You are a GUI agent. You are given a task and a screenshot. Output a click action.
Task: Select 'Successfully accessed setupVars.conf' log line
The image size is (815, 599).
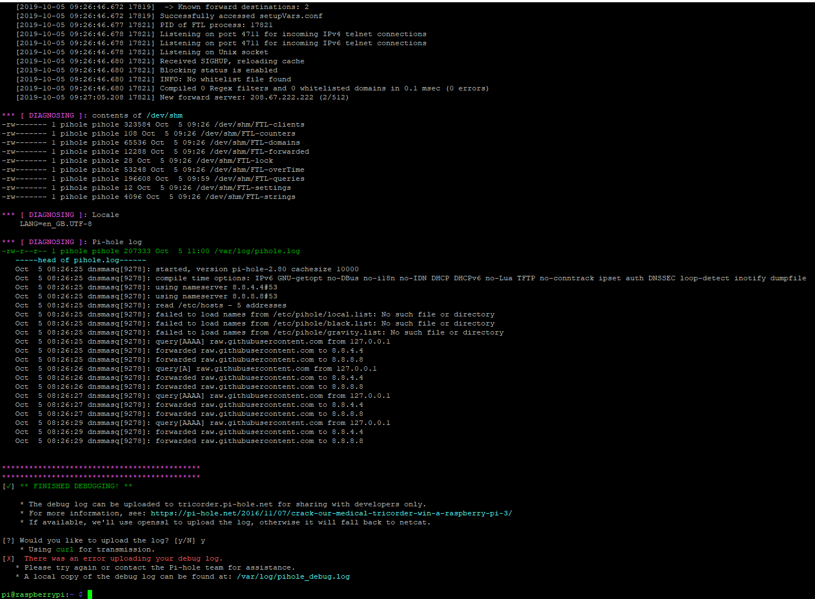click(169, 16)
